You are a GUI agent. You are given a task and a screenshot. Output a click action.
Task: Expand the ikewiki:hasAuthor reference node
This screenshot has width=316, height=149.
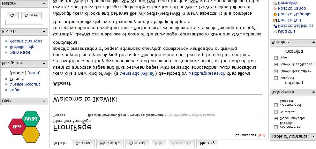click(276, 71)
